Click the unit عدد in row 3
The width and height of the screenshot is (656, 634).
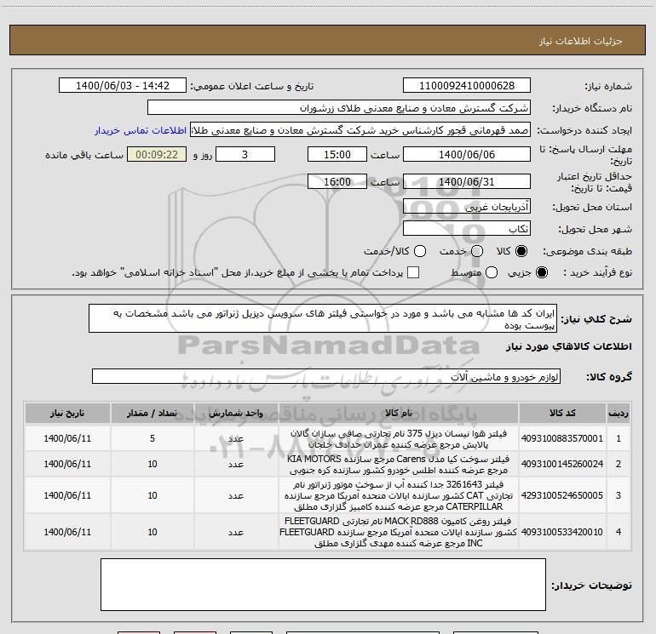pyautogui.click(x=236, y=495)
